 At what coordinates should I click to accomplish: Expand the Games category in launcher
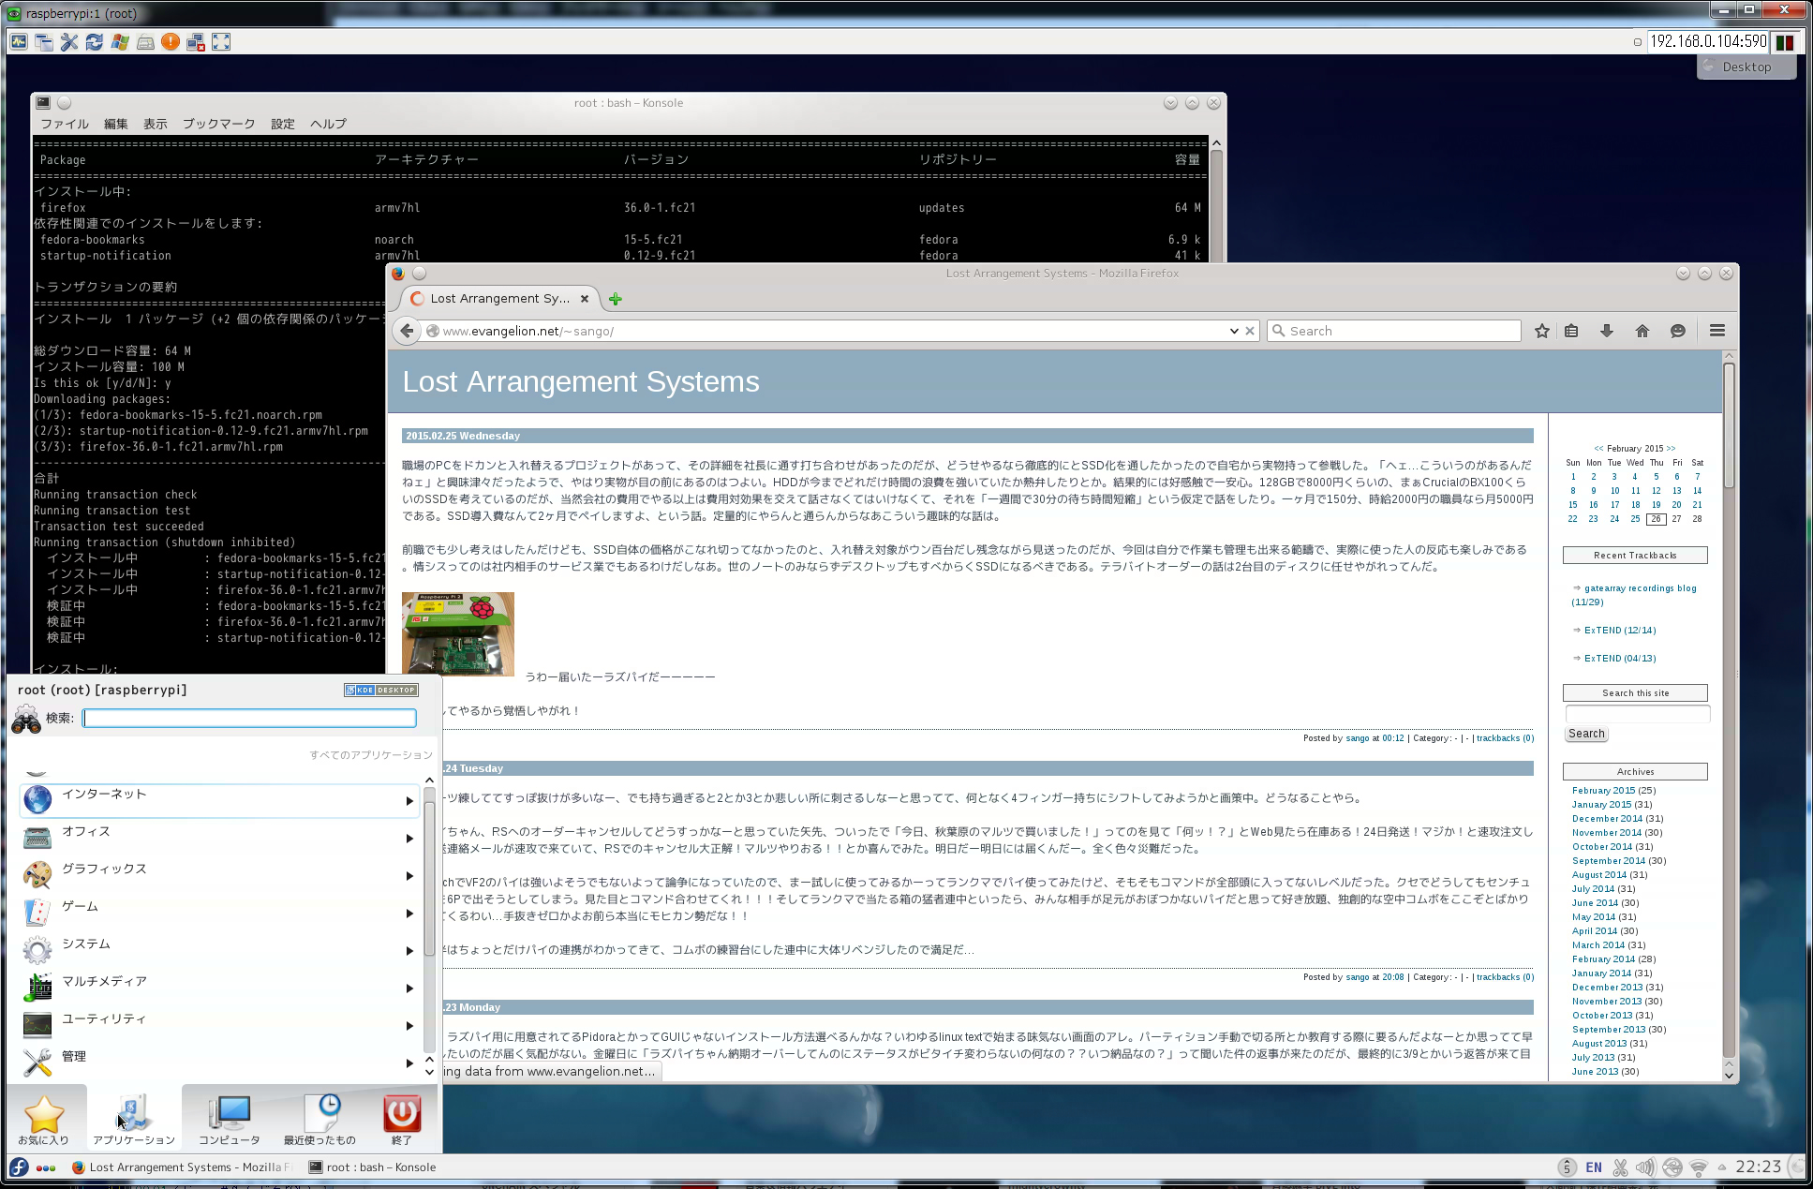point(220,913)
